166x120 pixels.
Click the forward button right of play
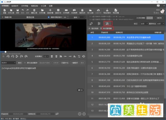tap(22, 56)
